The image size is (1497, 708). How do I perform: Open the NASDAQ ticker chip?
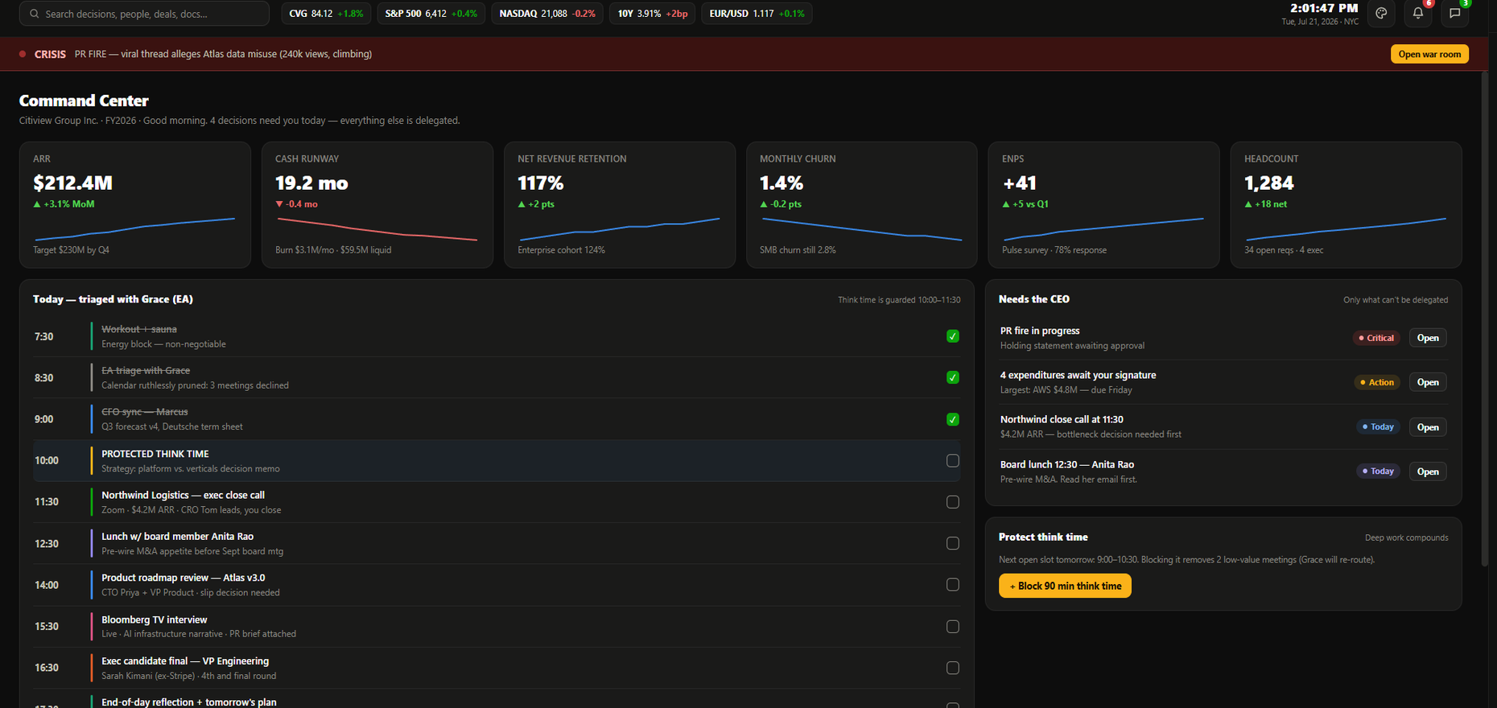[x=547, y=14]
